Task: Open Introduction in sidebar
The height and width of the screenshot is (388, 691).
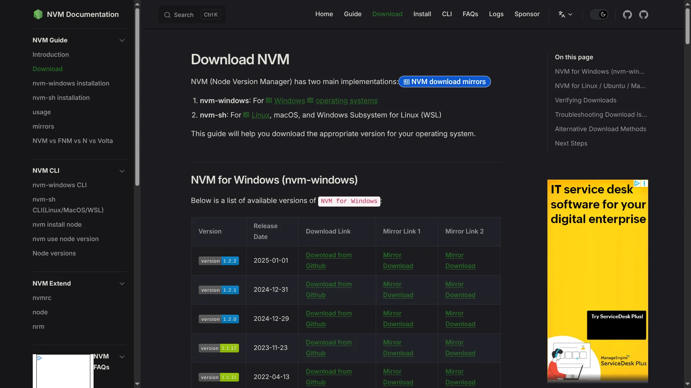Action: (50, 55)
